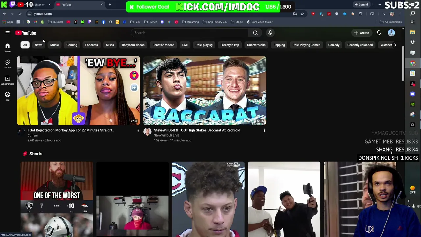Screen dimensions: 421x237
Task: Open the 'I Got Rejected on Monkey App' title
Action: [x=71, y=130]
